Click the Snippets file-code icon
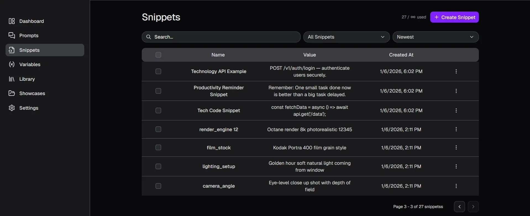This screenshot has width=530, height=216. 12,50
